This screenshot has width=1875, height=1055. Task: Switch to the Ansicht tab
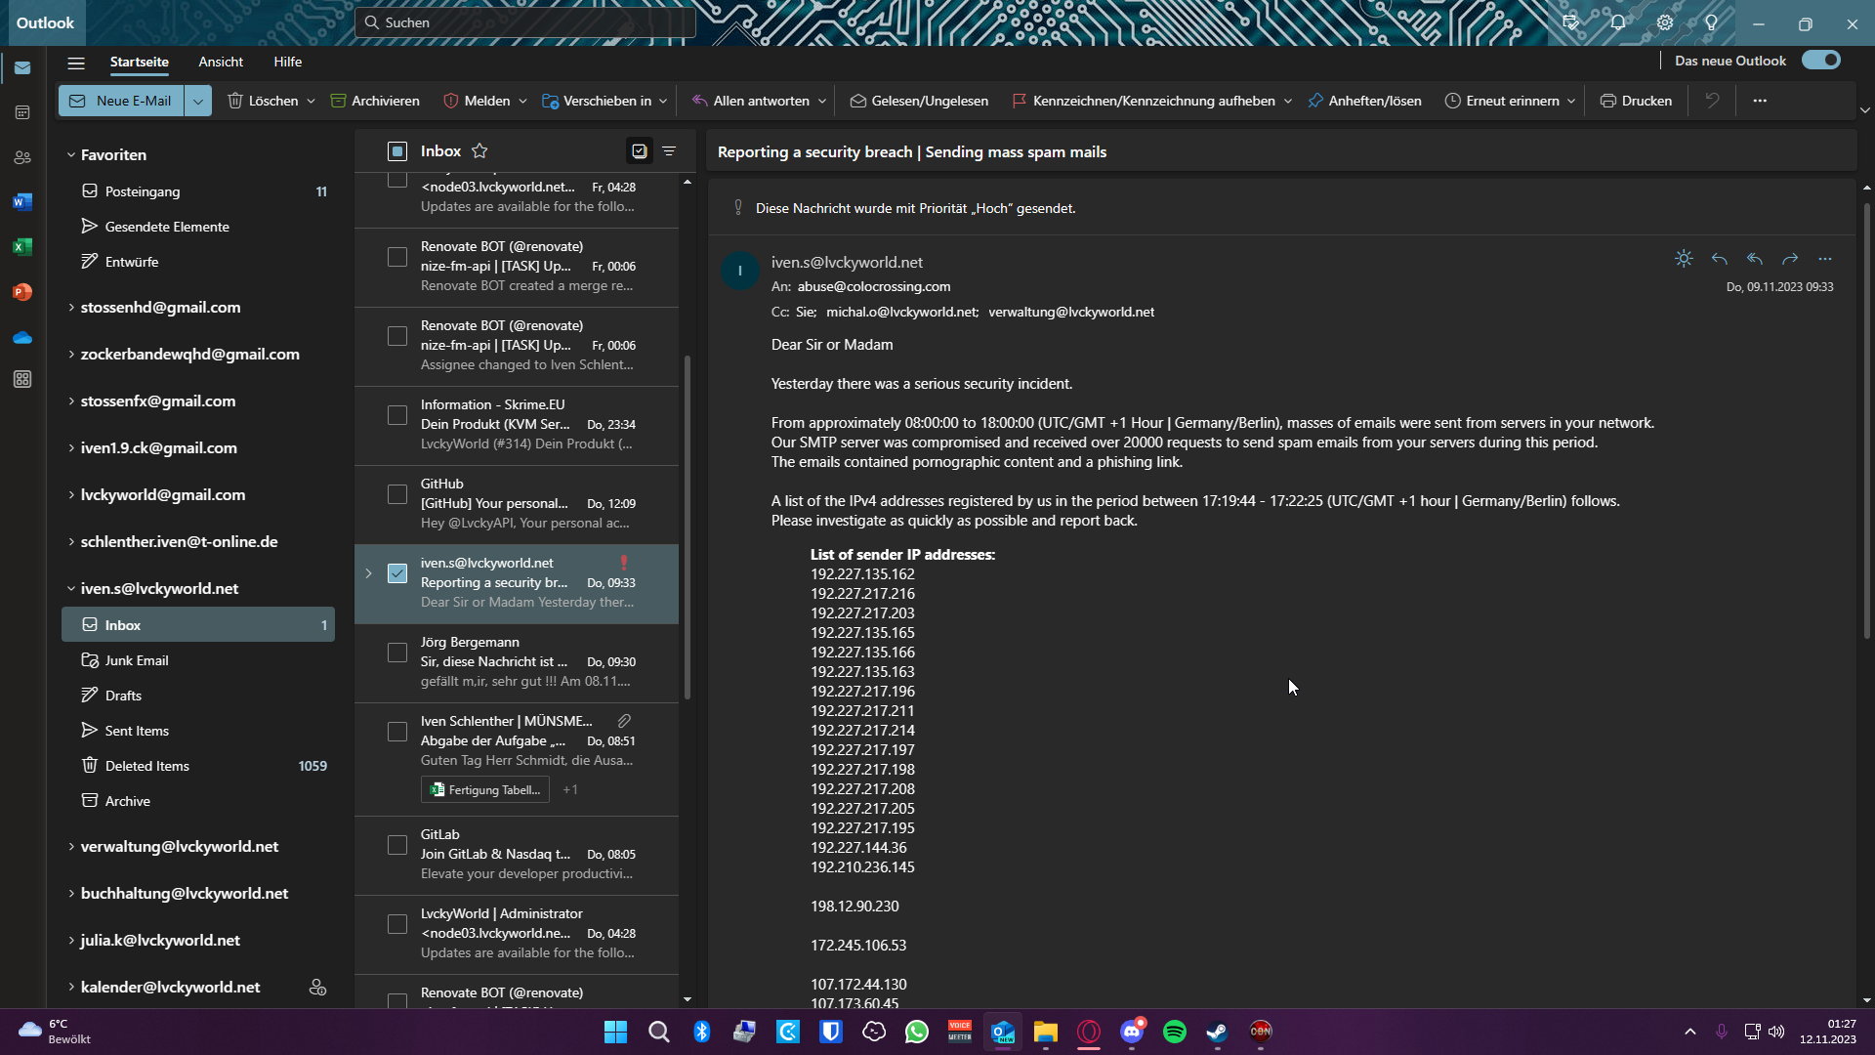(x=221, y=62)
